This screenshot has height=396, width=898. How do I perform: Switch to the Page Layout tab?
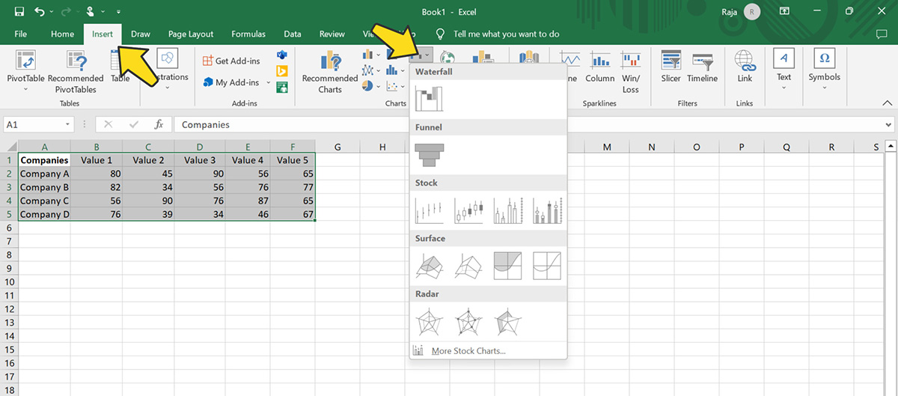click(x=191, y=34)
